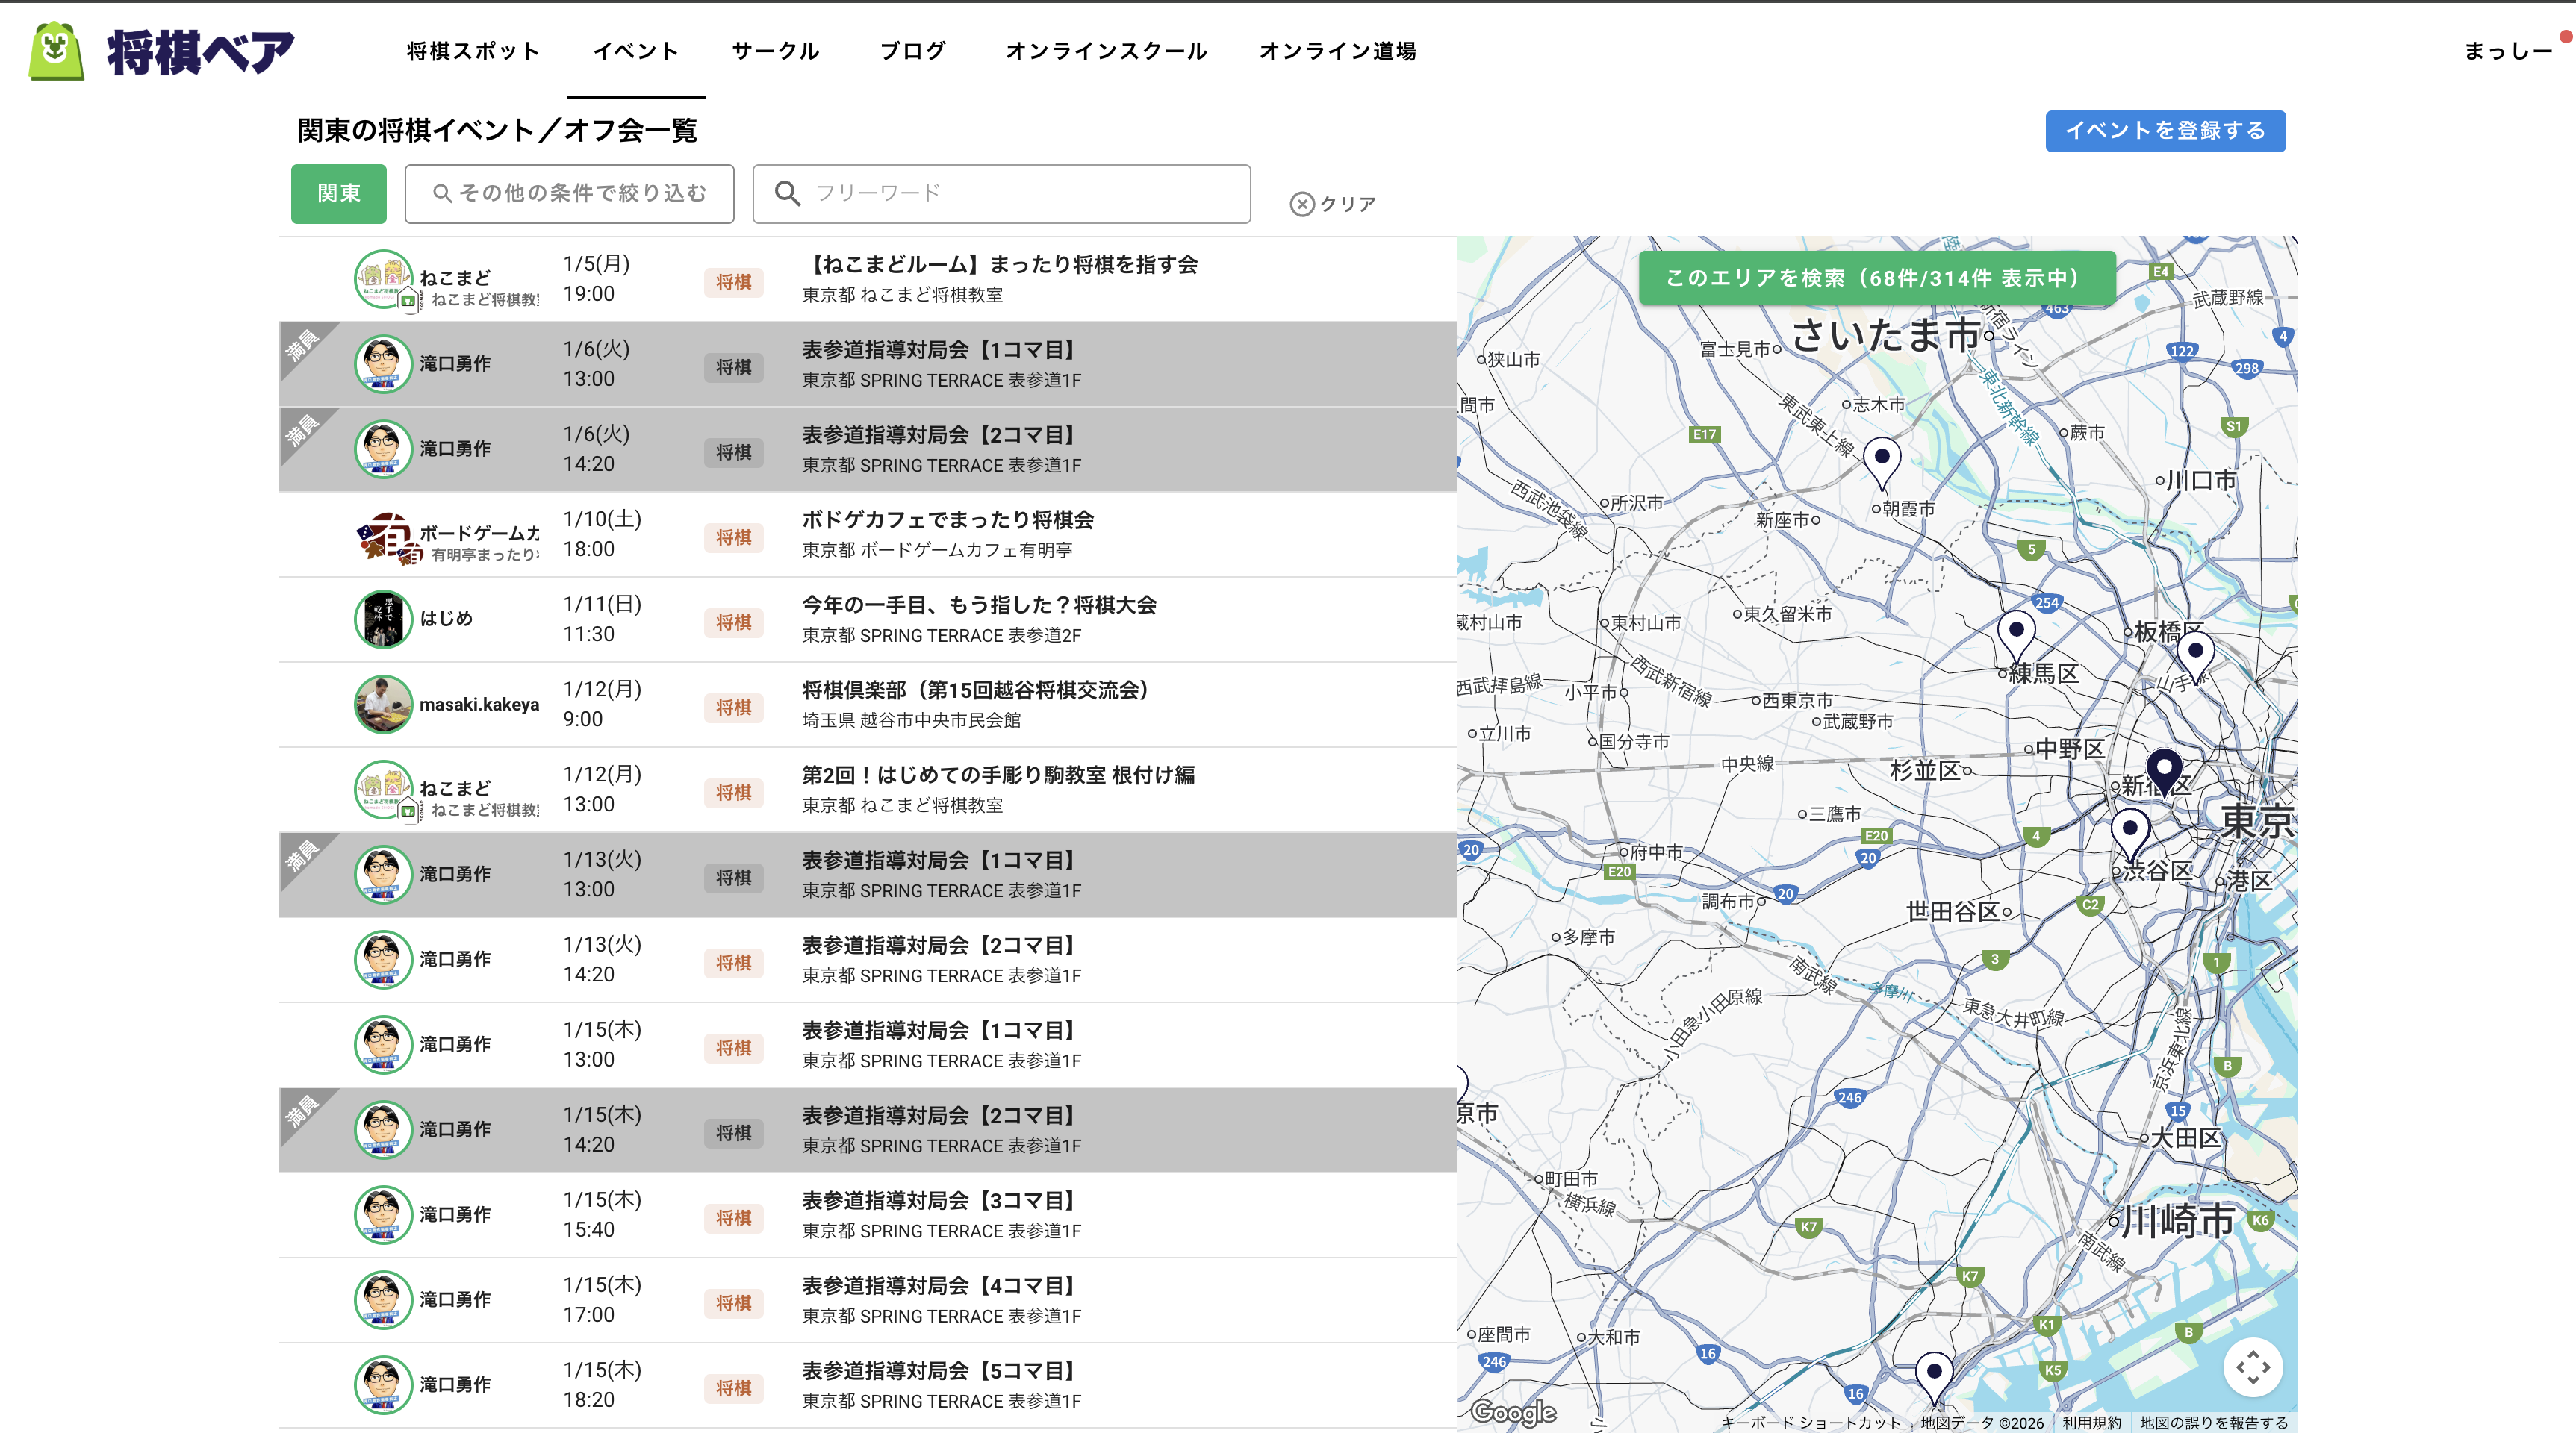Open the サークル navigation tab

coord(775,51)
